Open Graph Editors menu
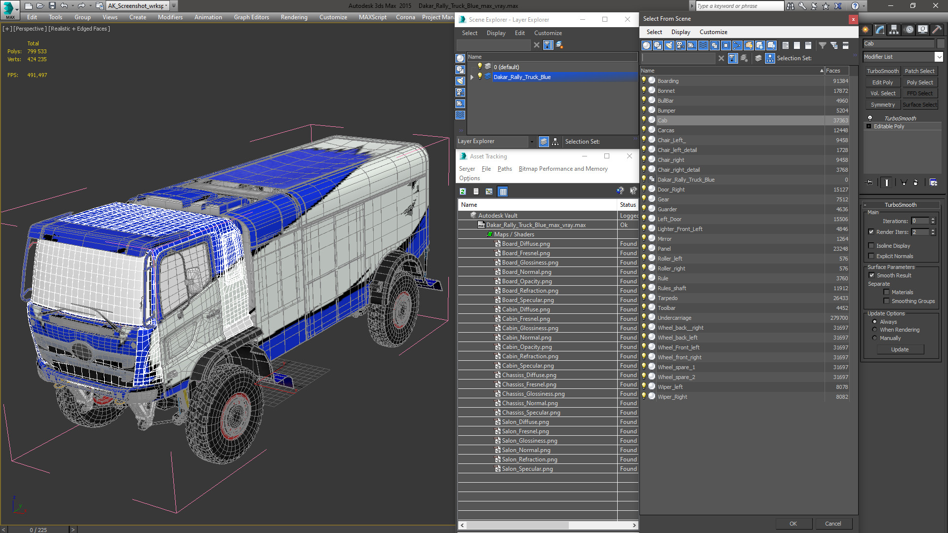This screenshot has width=948, height=533. (251, 17)
